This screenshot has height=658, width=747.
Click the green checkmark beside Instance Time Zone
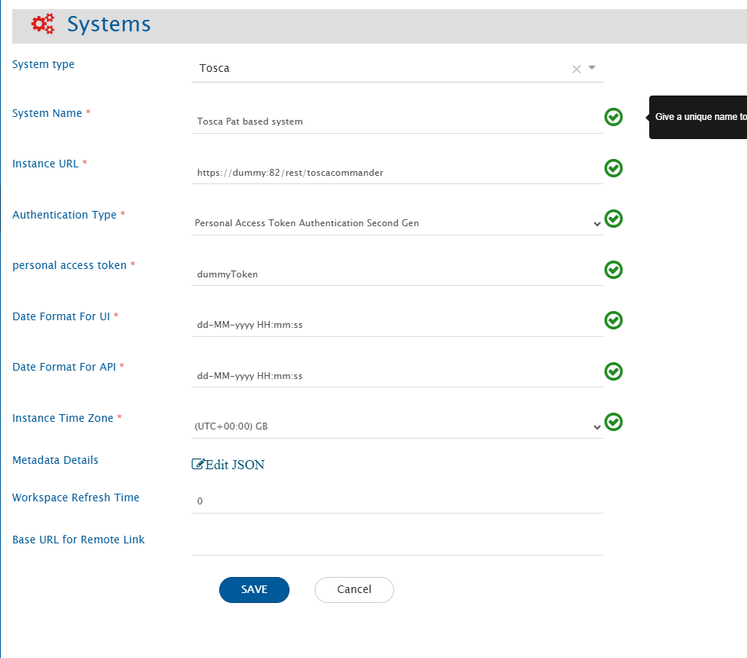click(613, 422)
